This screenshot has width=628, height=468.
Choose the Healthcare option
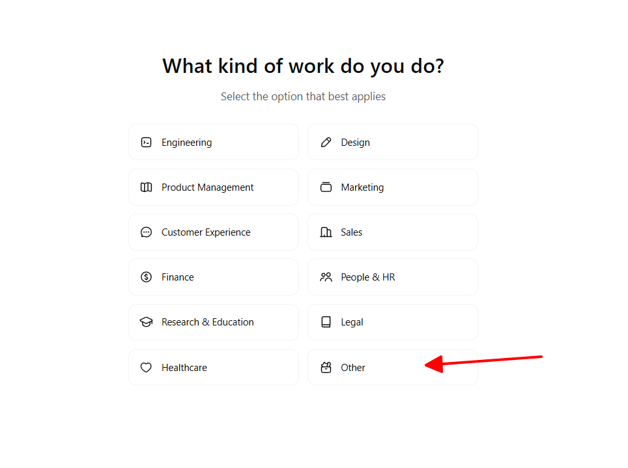214,367
